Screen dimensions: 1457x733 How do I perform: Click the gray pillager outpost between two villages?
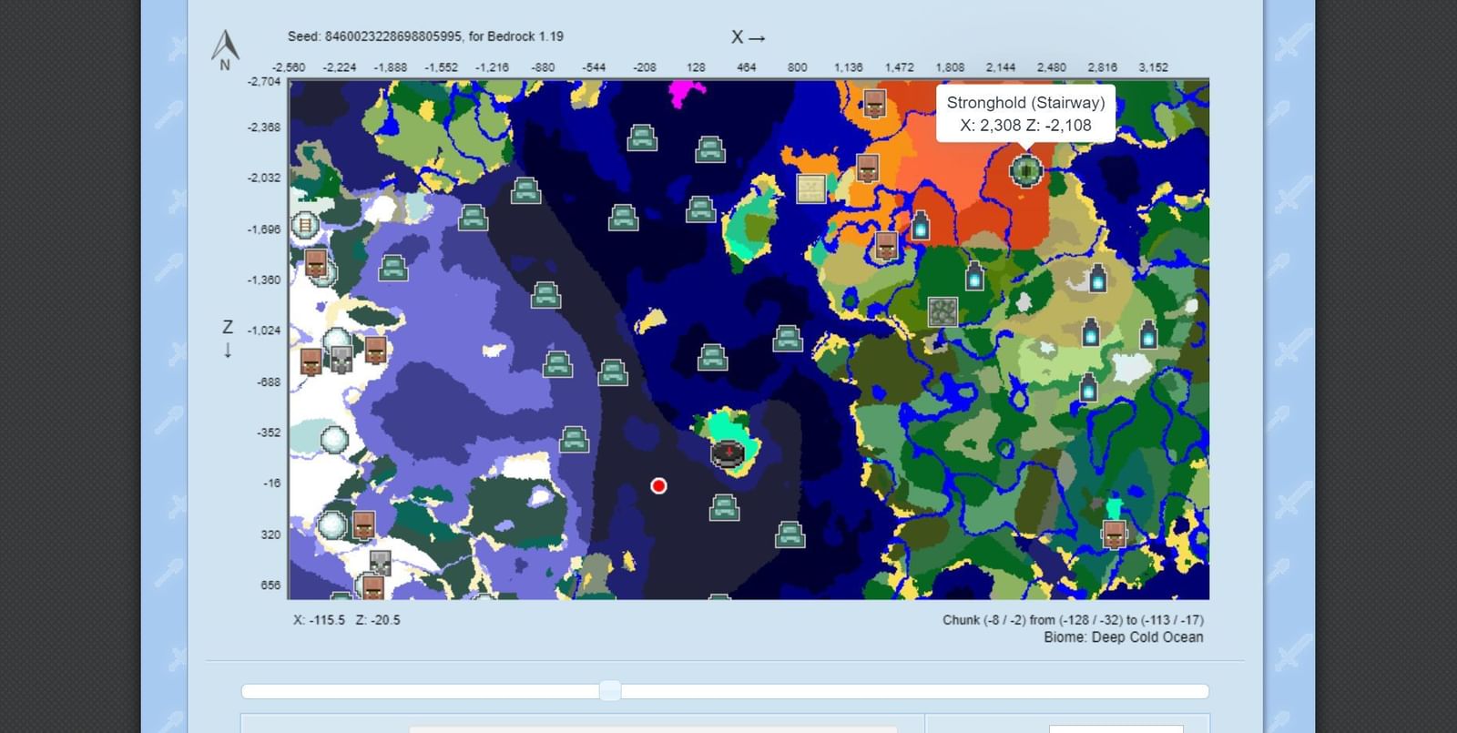pyautogui.click(x=341, y=358)
